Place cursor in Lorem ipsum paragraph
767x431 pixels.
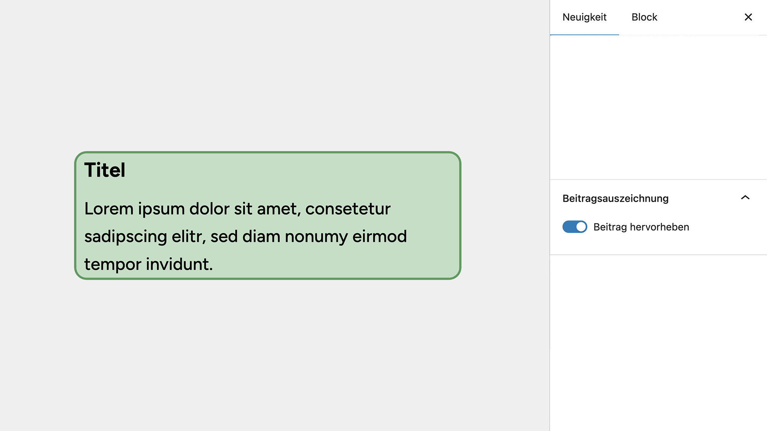point(246,236)
